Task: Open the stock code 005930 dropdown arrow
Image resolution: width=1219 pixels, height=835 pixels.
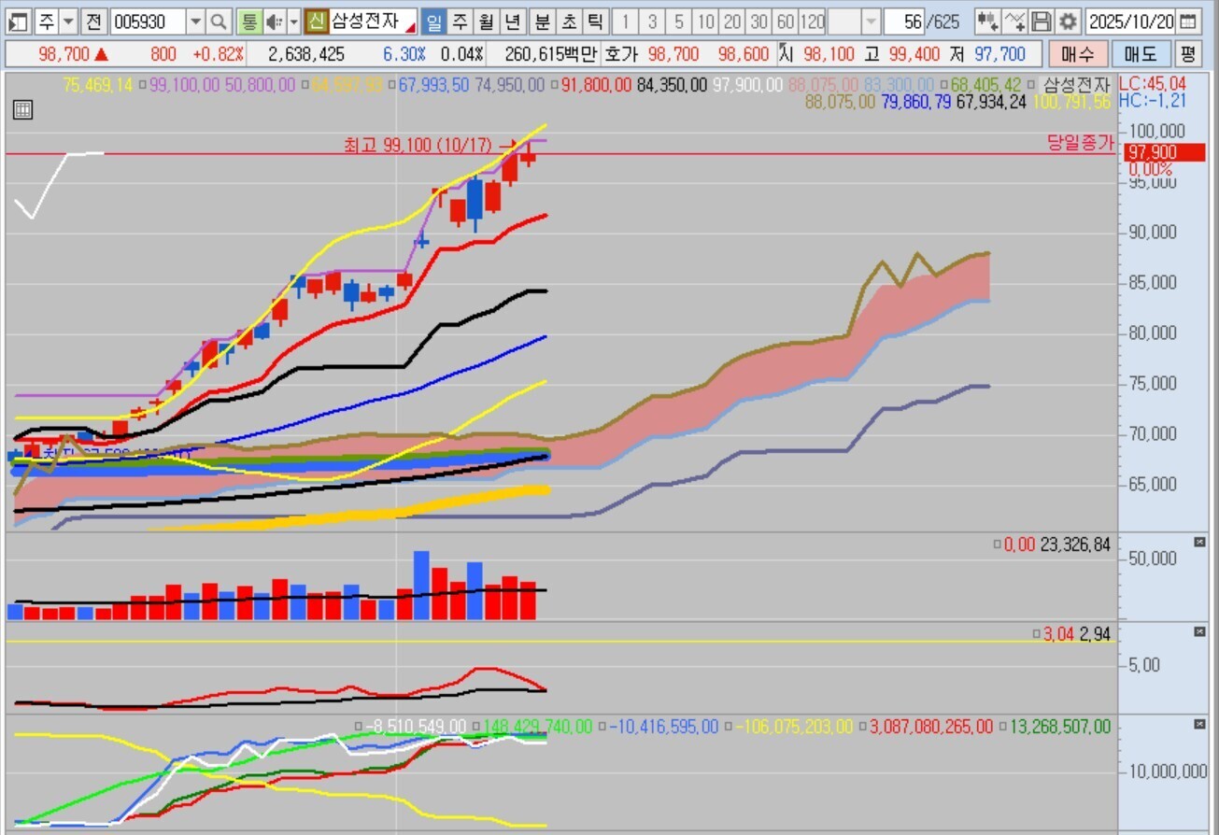Action: 195,21
